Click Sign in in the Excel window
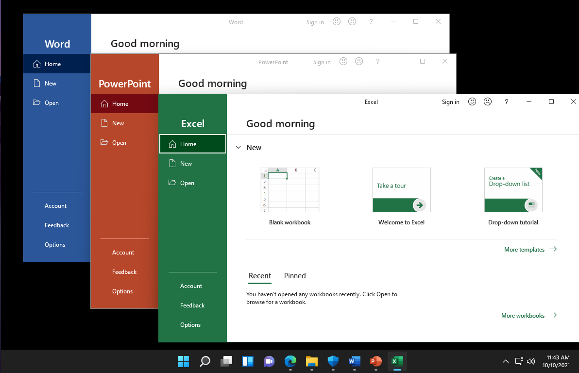The height and width of the screenshot is (373, 579). click(x=450, y=102)
